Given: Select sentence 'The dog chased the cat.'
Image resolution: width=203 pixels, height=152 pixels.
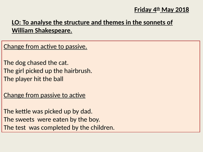Looking at the screenshot, I should [36, 63].
